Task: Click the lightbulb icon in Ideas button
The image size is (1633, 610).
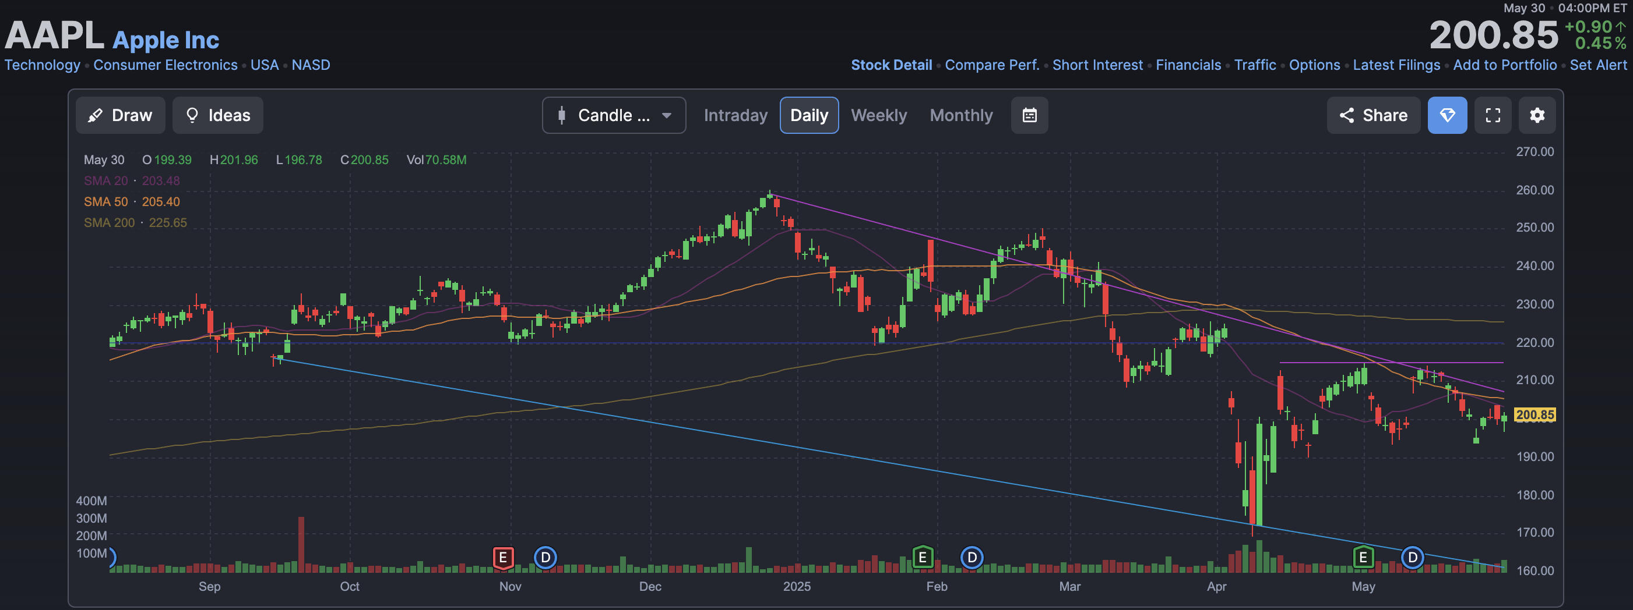Action: 192,115
